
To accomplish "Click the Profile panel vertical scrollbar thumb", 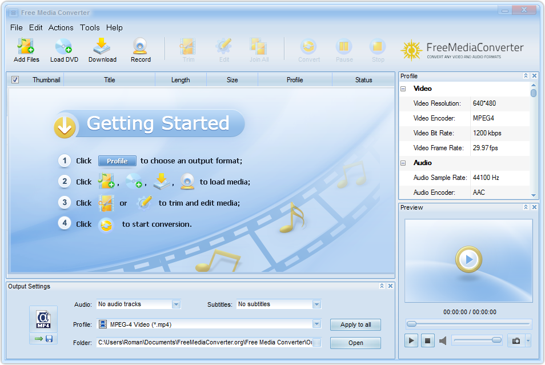I will 534,93.
